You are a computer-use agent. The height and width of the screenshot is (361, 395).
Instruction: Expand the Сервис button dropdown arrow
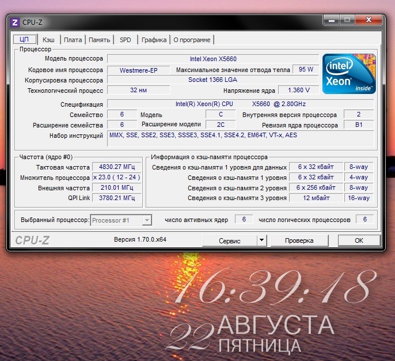(x=262, y=240)
